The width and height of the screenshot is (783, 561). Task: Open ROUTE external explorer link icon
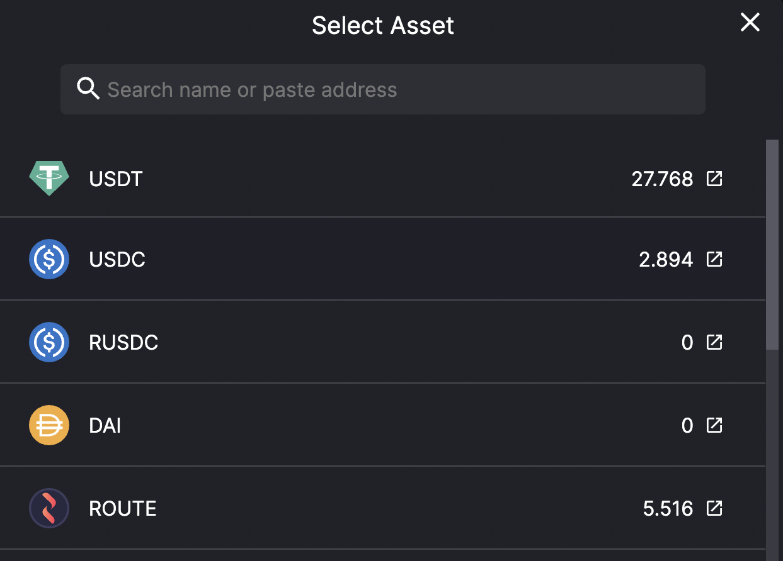tap(714, 508)
